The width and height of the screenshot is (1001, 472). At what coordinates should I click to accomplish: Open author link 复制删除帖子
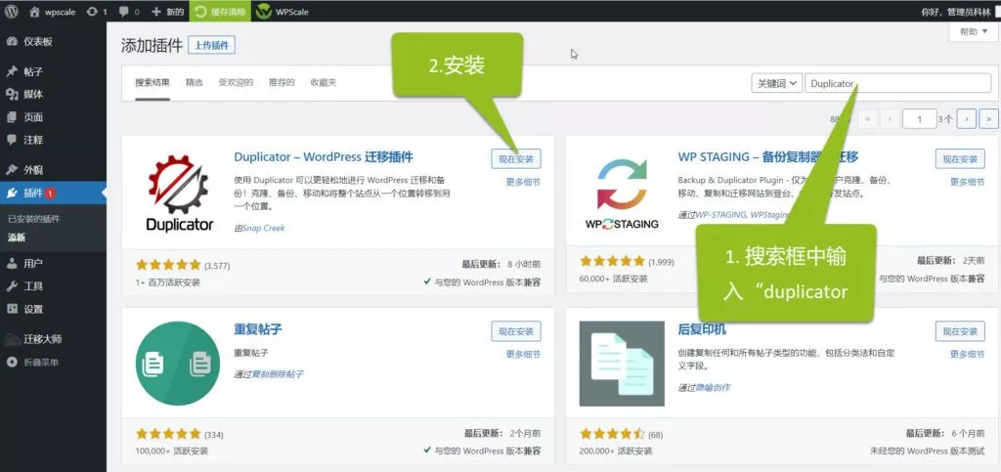[x=277, y=374]
